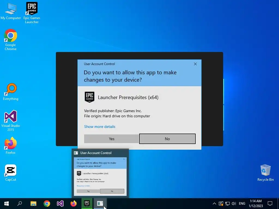Click the Launcher Prerequisites (x64) text
The width and height of the screenshot is (279, 209).
pyautogui.click(x=128, y=97)
